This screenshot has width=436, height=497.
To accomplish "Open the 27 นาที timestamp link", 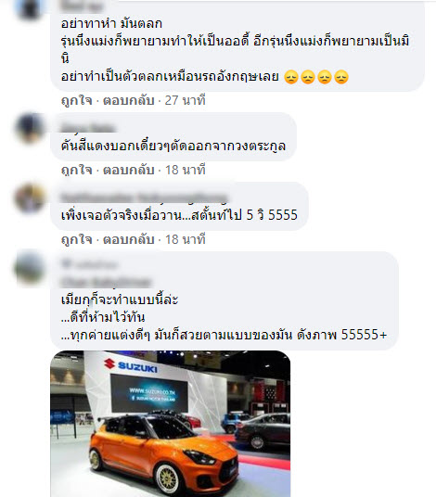I will (x=186, y=100).
